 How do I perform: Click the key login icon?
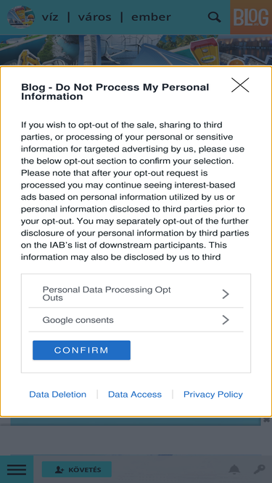(x=259, y=469)
